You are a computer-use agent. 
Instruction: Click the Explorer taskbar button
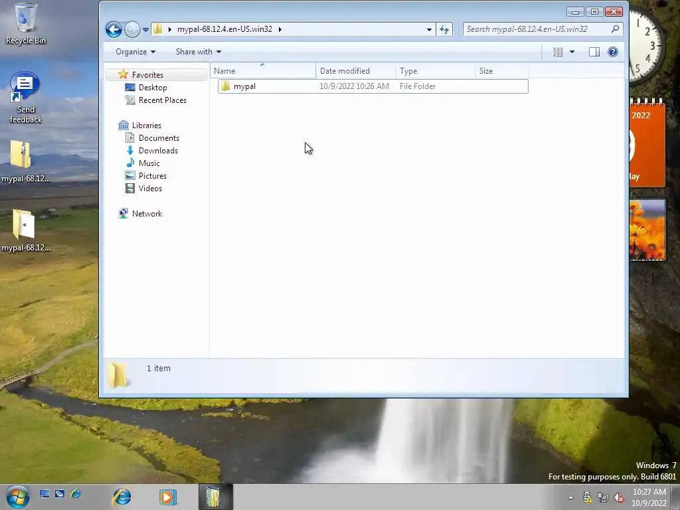coord(215,497)
